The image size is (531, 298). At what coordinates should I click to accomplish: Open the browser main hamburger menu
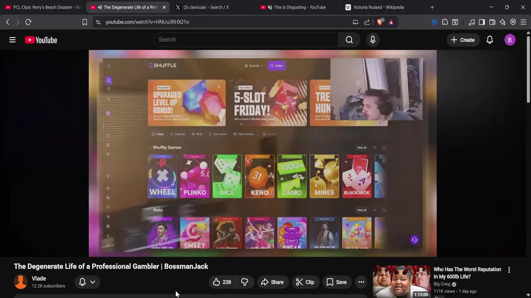tap(523, 22)
